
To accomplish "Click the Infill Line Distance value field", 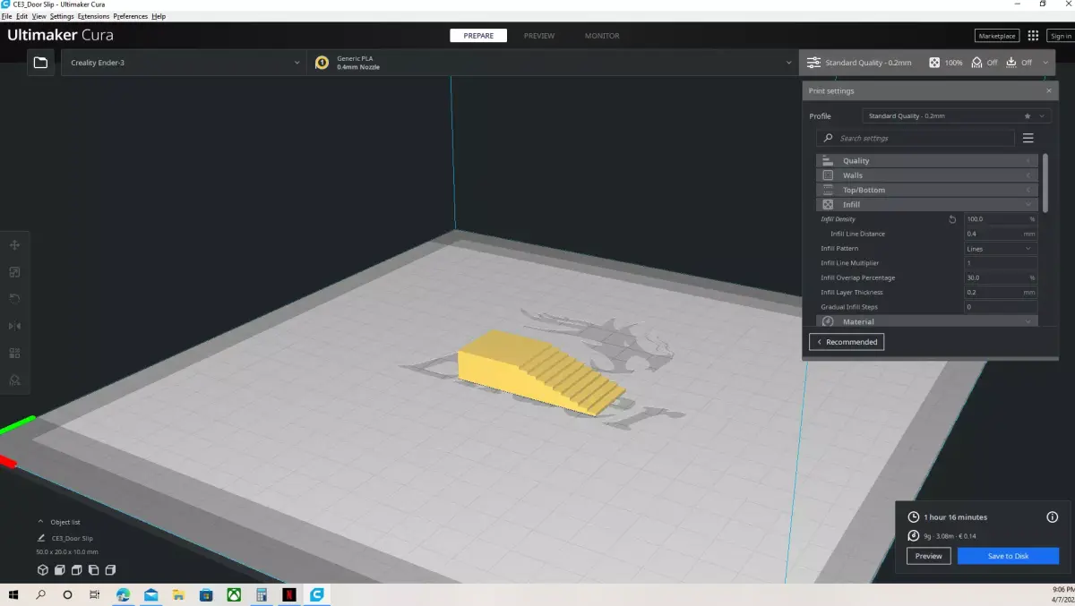I will (1001, 234).
